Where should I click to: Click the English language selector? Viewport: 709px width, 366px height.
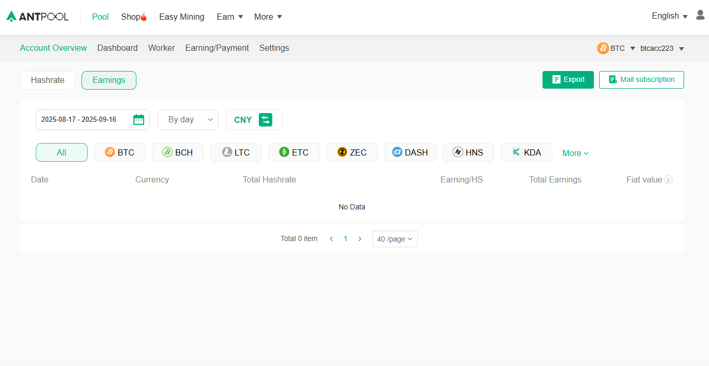tap(665, 16)
